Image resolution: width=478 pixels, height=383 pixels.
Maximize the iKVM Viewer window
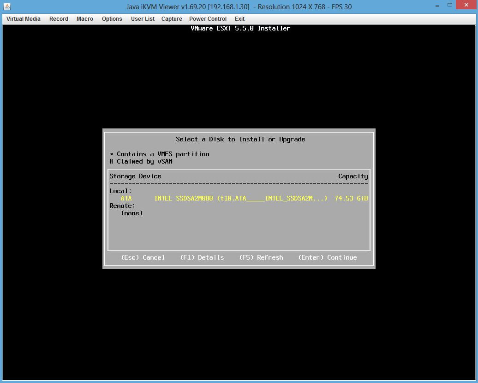(450, 5)
